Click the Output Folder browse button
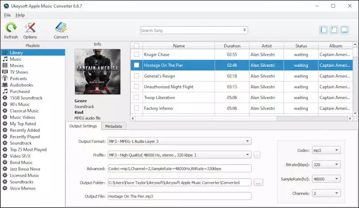The height and width of the screenshot is (208, 359). (x=258, y=183)
